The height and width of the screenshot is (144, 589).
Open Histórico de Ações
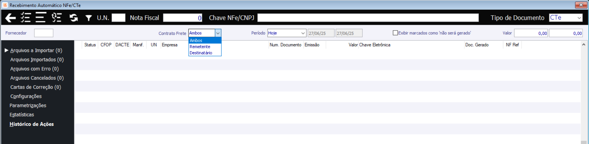point(32,124)
